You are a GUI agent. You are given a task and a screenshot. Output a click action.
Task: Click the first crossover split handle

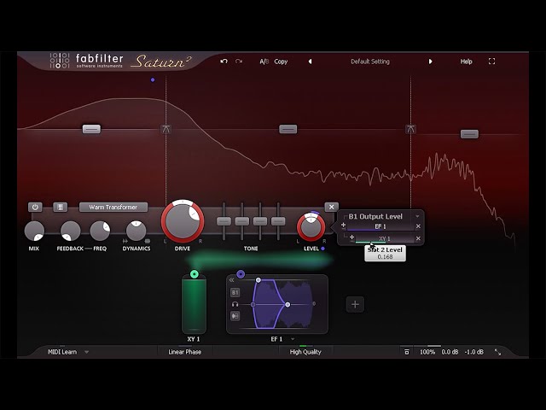click(166, 129)
